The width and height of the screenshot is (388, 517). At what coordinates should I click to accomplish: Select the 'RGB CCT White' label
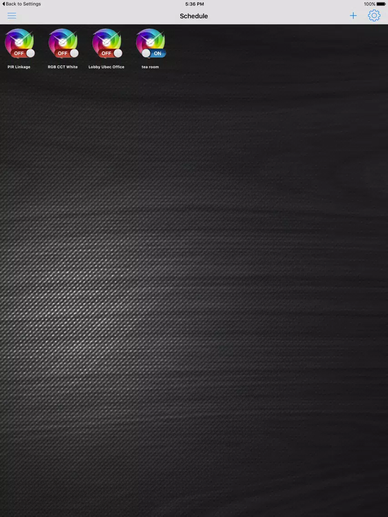[63, 67]
